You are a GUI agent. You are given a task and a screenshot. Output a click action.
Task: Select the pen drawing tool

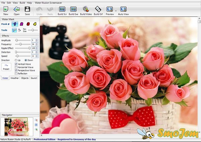point(14,30)
